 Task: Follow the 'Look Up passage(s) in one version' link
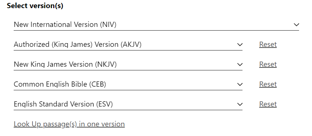[x=69, y=124]
